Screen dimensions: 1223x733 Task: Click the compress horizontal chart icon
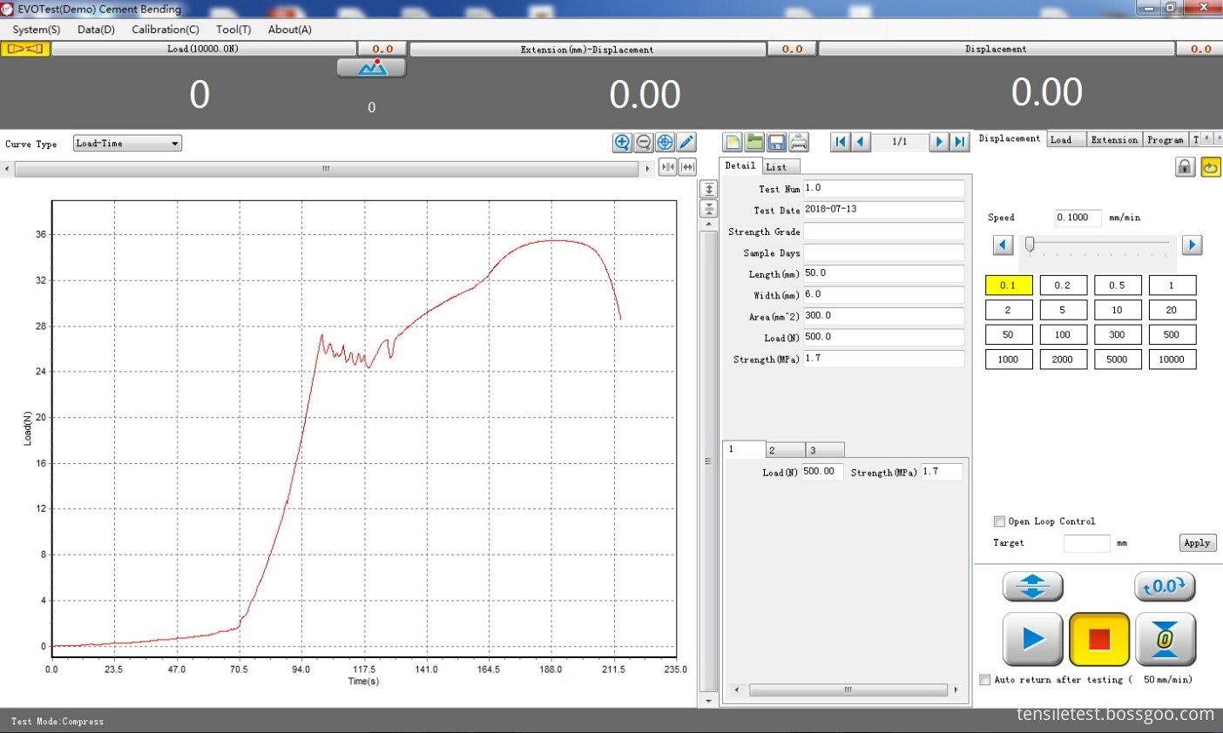coord(667,167)
